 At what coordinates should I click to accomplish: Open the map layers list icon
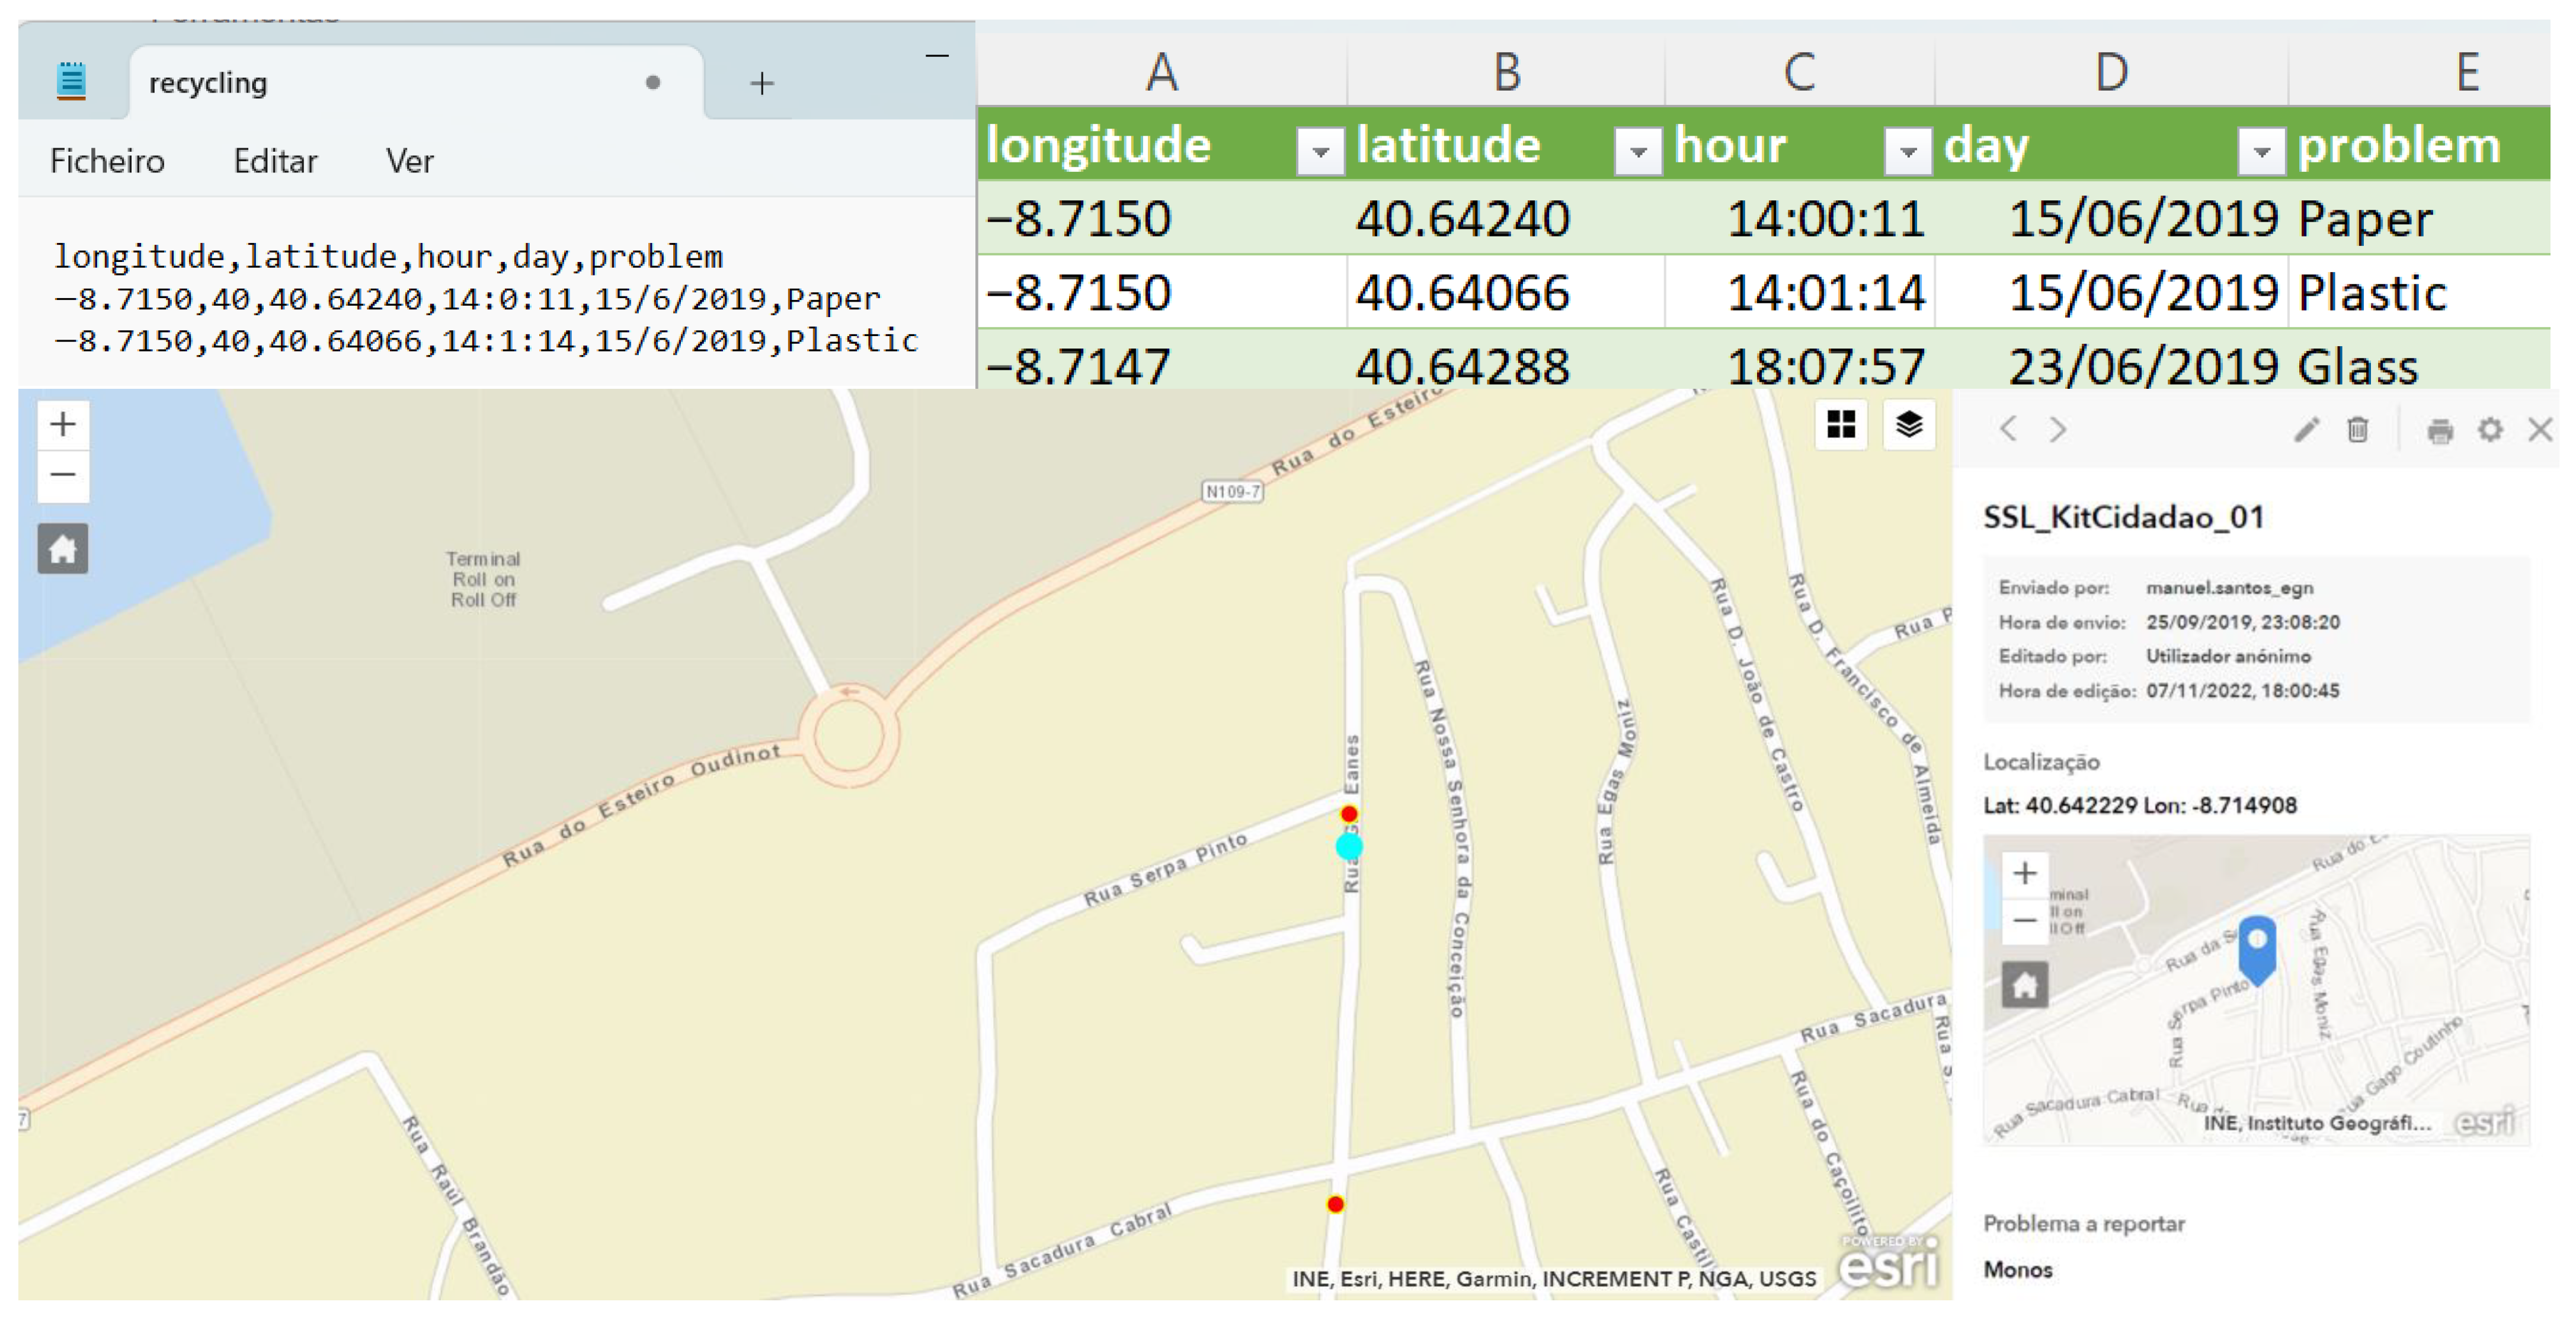1908,425
